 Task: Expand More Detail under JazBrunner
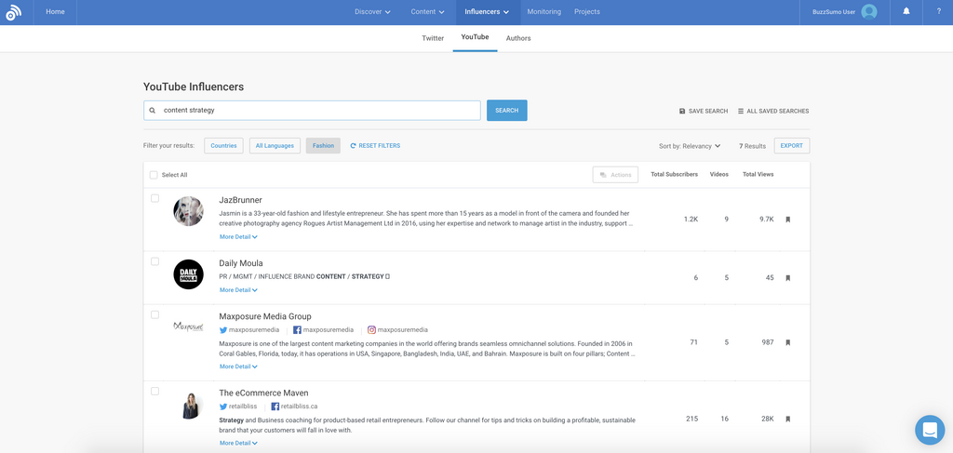238,237
